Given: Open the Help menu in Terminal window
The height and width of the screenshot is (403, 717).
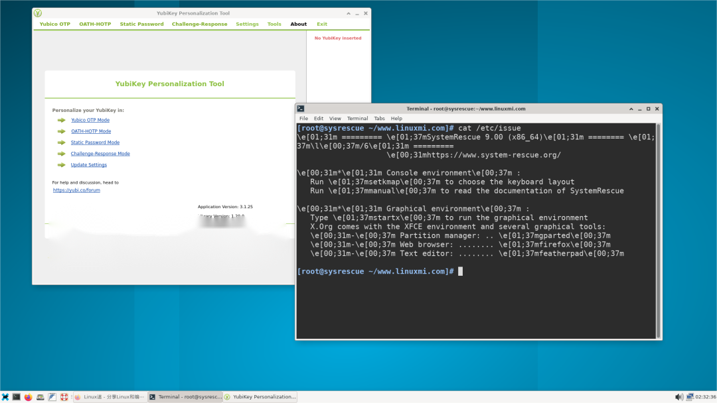Looking at the screenshot, I should [396, 118].
